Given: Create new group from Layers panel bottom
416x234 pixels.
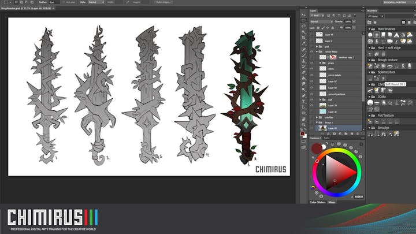Looking at the screenshot, I should [346, 133].
